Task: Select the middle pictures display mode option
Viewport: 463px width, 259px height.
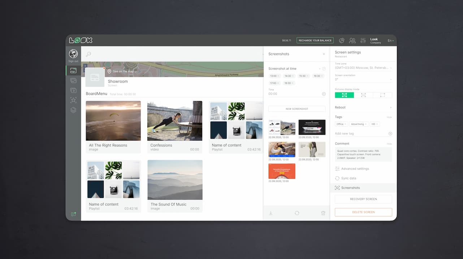Action: coord(363,95)
